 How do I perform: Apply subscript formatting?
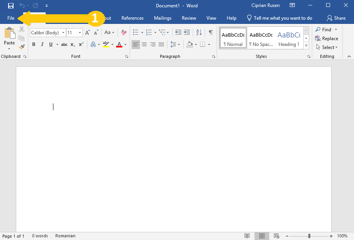point(72,44)
